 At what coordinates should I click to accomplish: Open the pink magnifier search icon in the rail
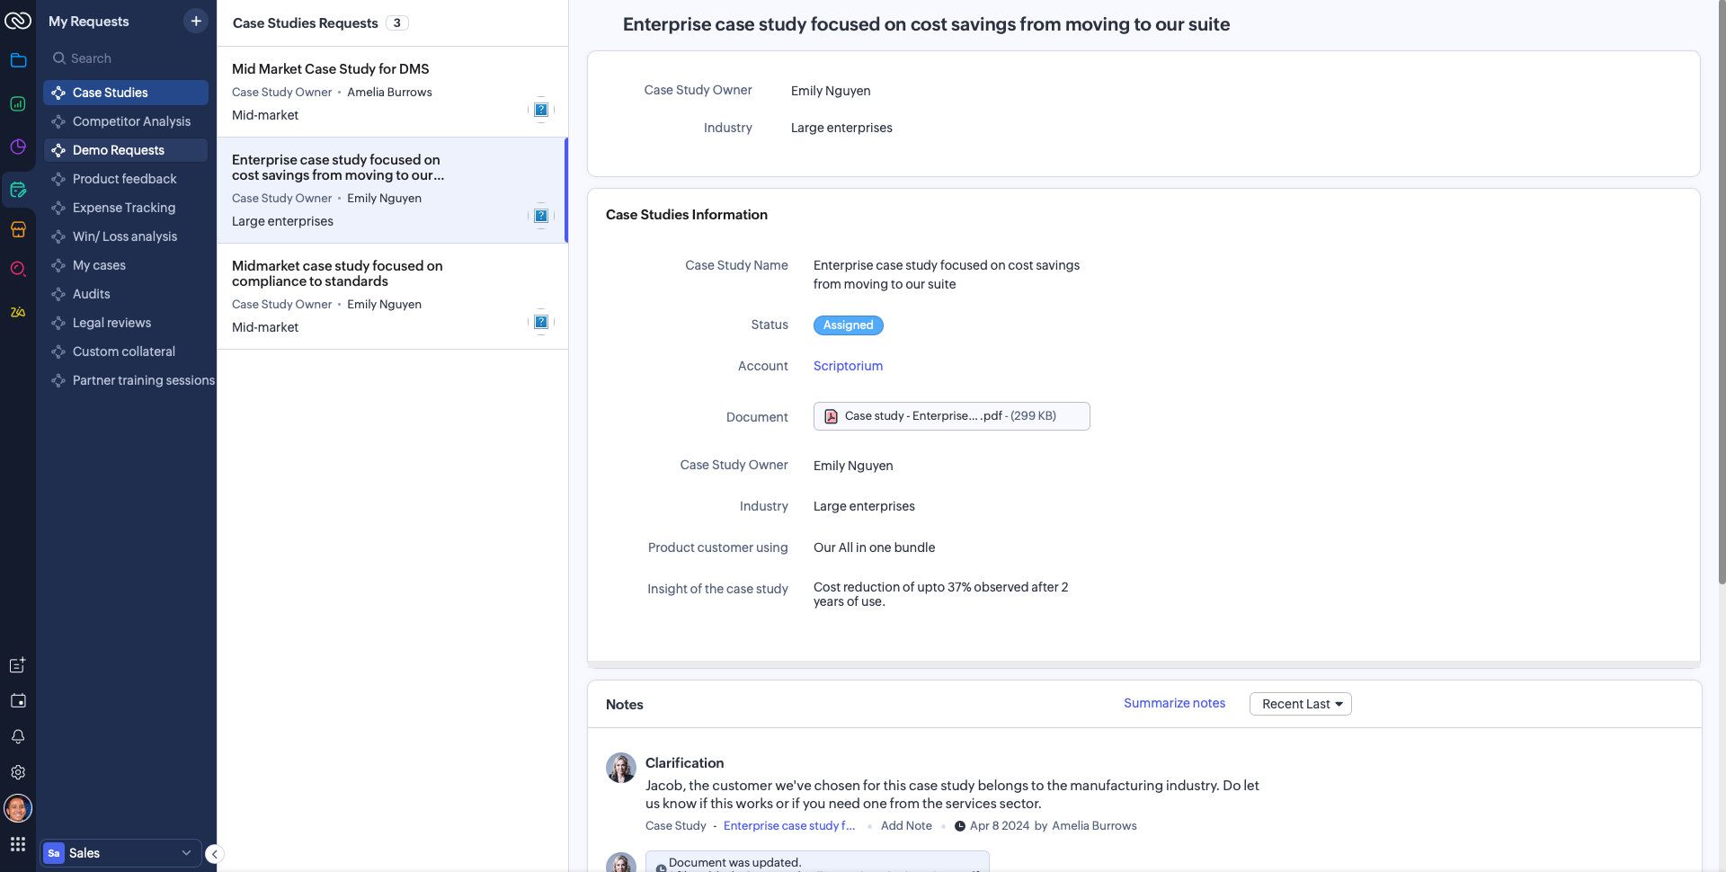click(x=18, y=269)
